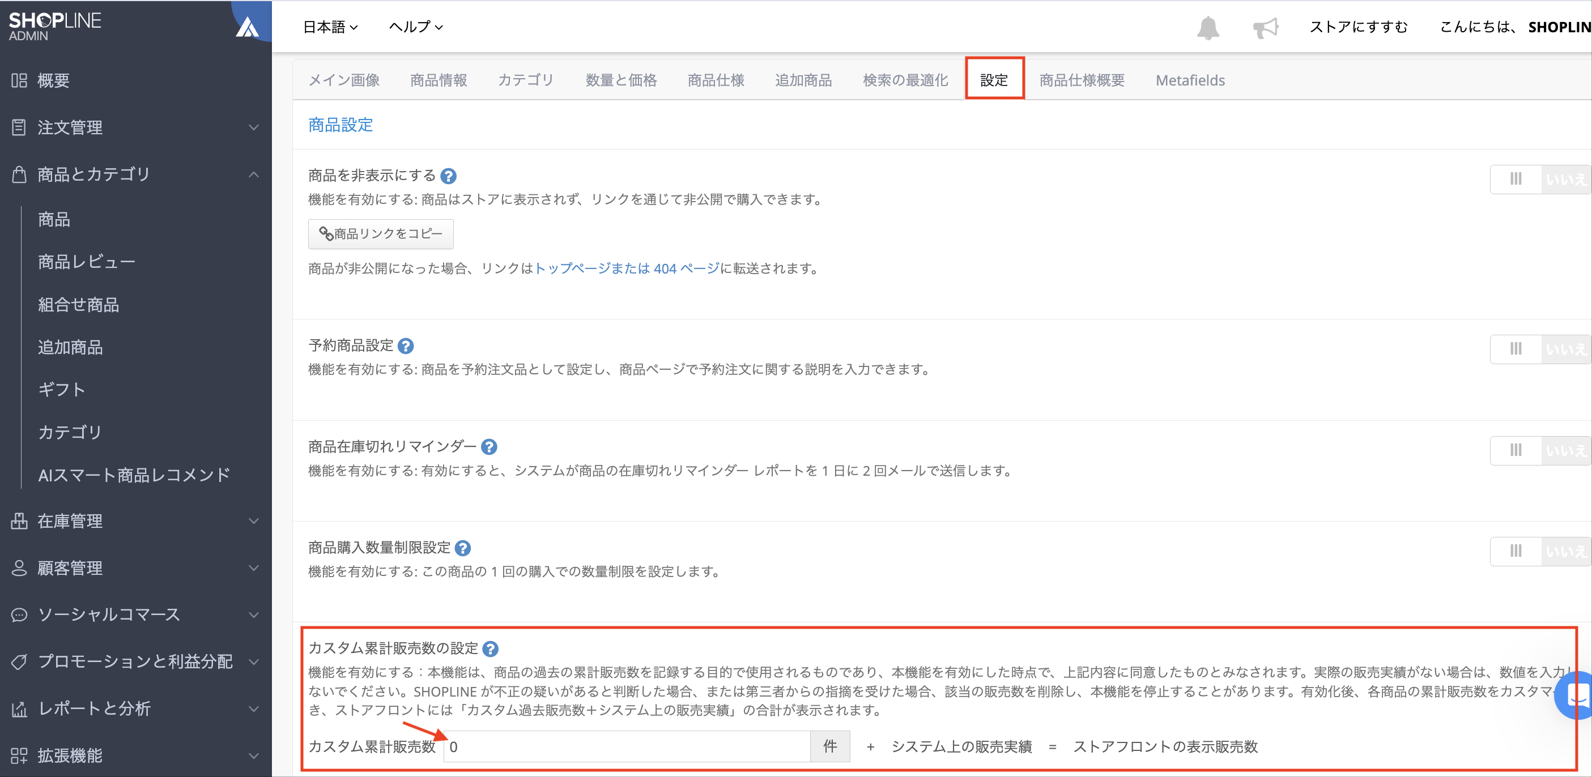Open the トップページまたは 404 ページ link
The height and width of the screenshot is (777, 1592).
coord(627,268)
